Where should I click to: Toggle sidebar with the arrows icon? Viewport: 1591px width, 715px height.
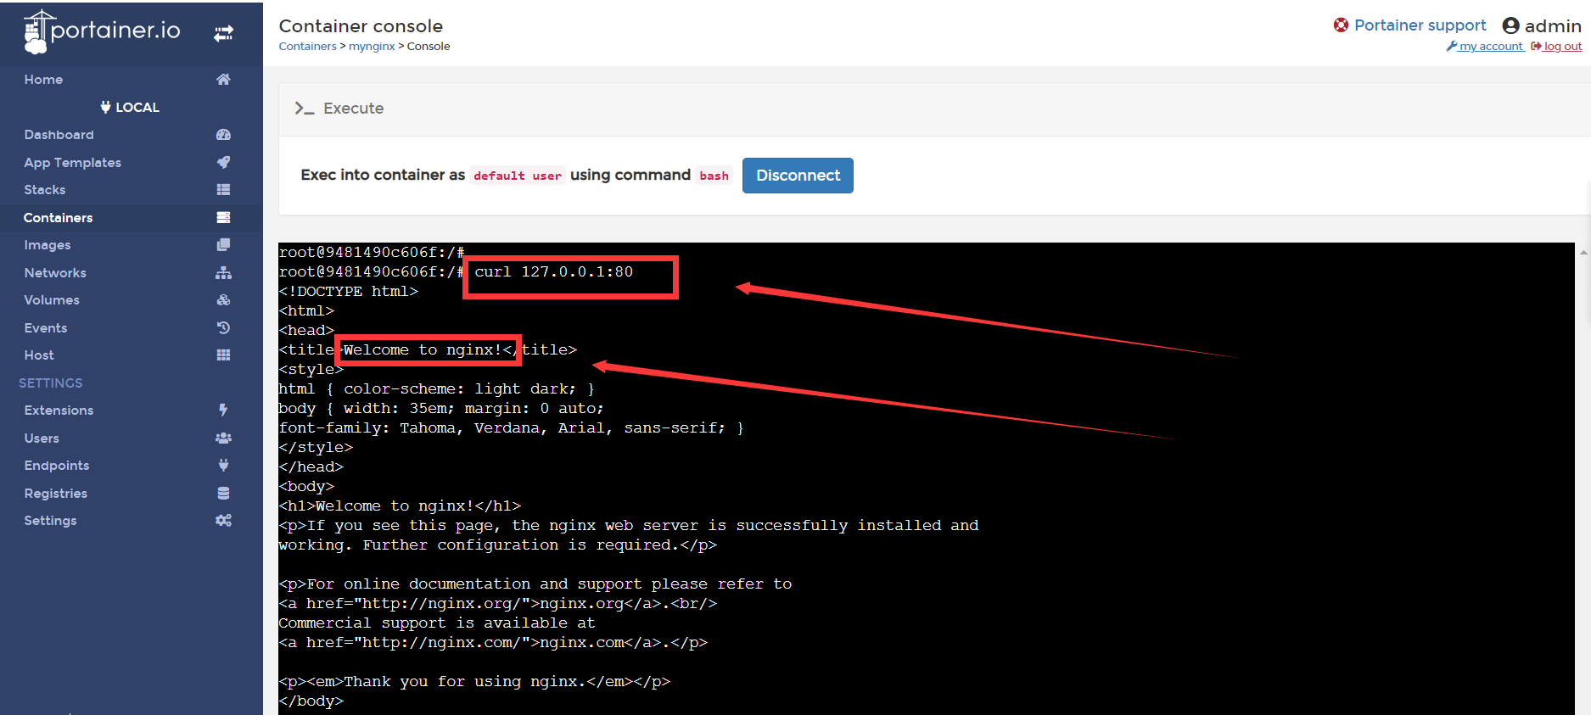223,33
